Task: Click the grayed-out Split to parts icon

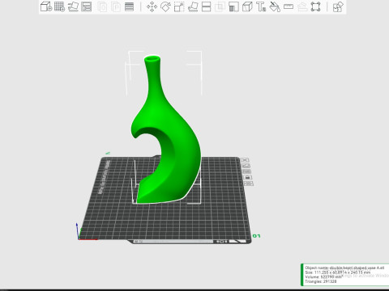Action: (x=116, y=6)
